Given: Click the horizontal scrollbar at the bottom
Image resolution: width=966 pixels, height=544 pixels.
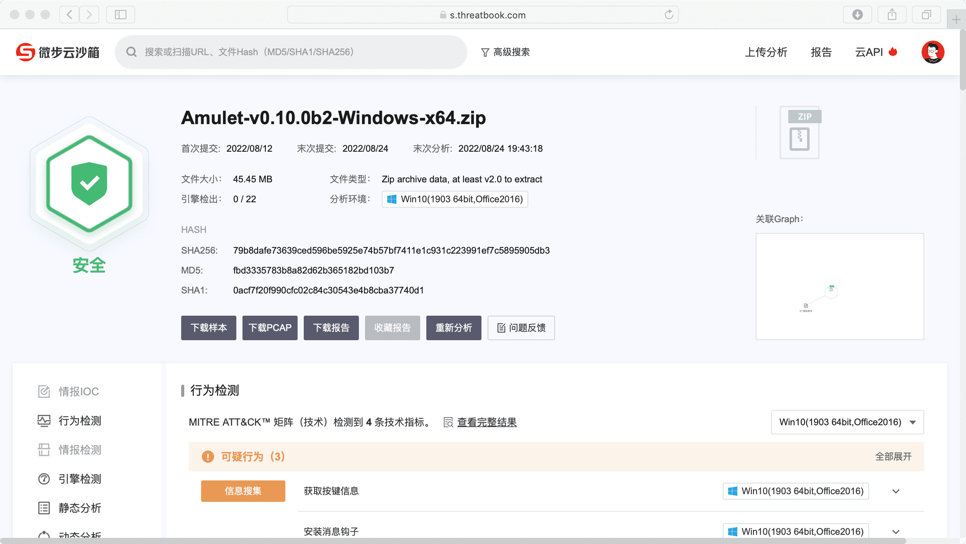Looking at the screenshot, I should pyautogui.click(x=453, y=541).
